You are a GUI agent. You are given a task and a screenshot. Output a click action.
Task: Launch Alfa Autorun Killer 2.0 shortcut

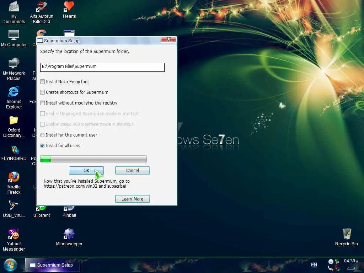click(42, 12)
